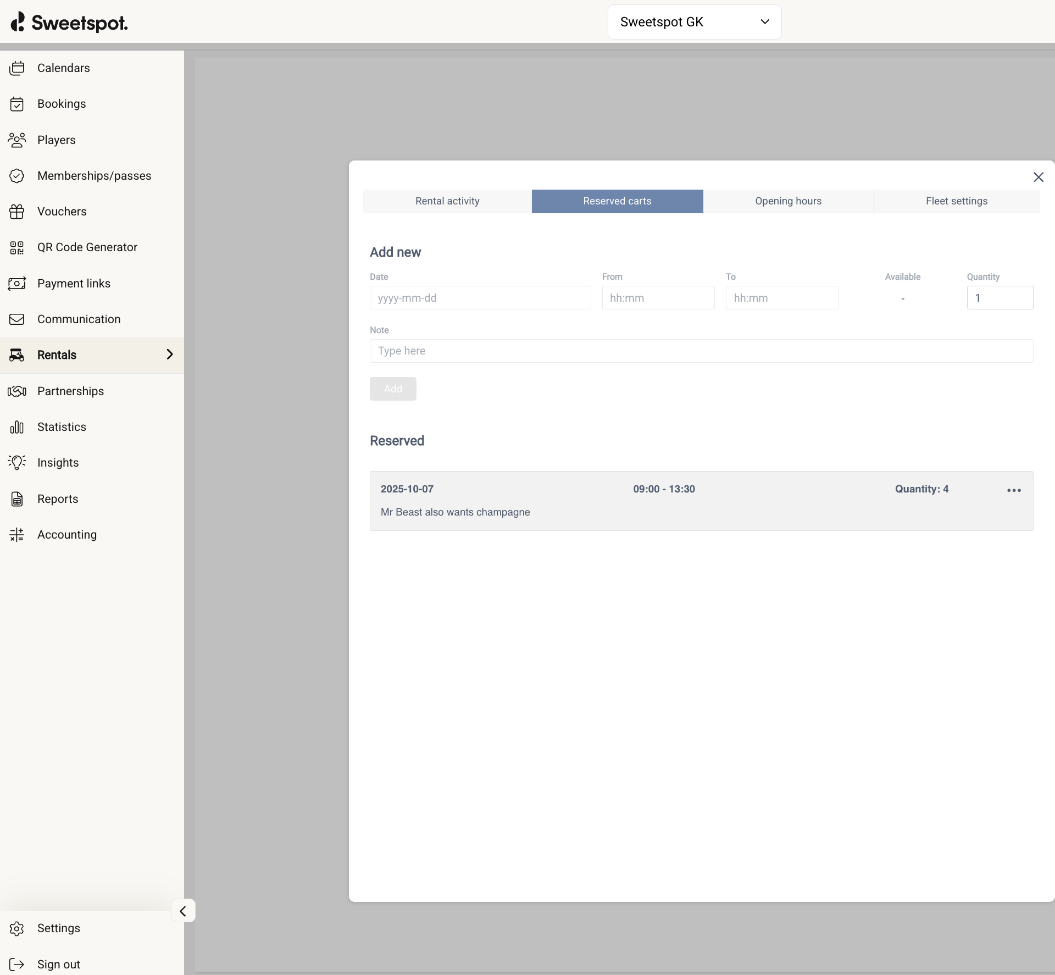The height and width of the screenshot is (975, 1055).
Task: Click the Calendars sidebar icon
Action: click(17, 68)
